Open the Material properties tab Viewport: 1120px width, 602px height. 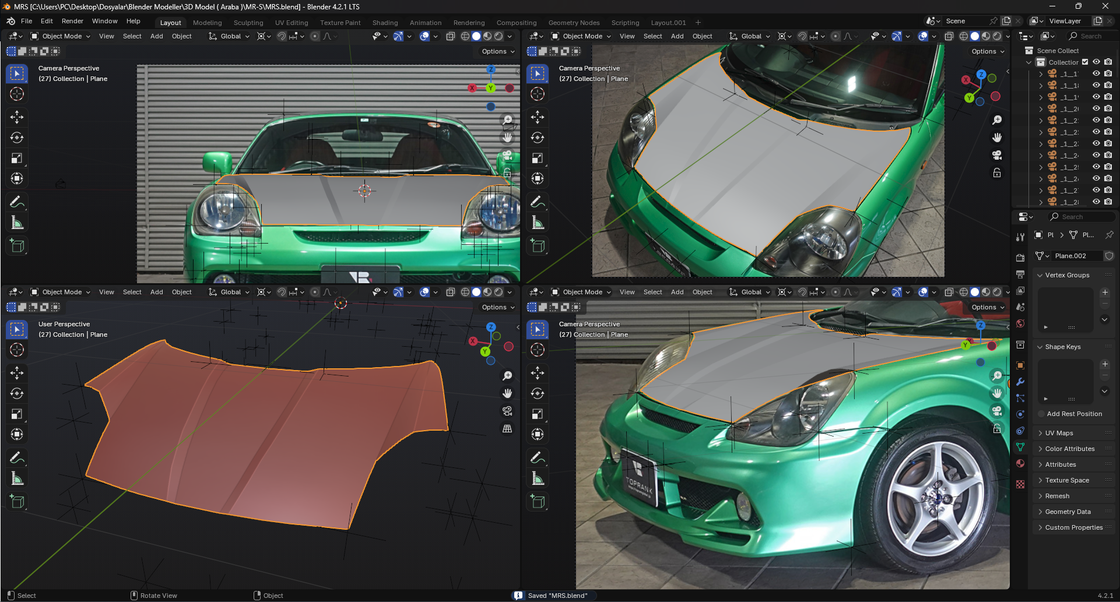(x=1020, y=463)
